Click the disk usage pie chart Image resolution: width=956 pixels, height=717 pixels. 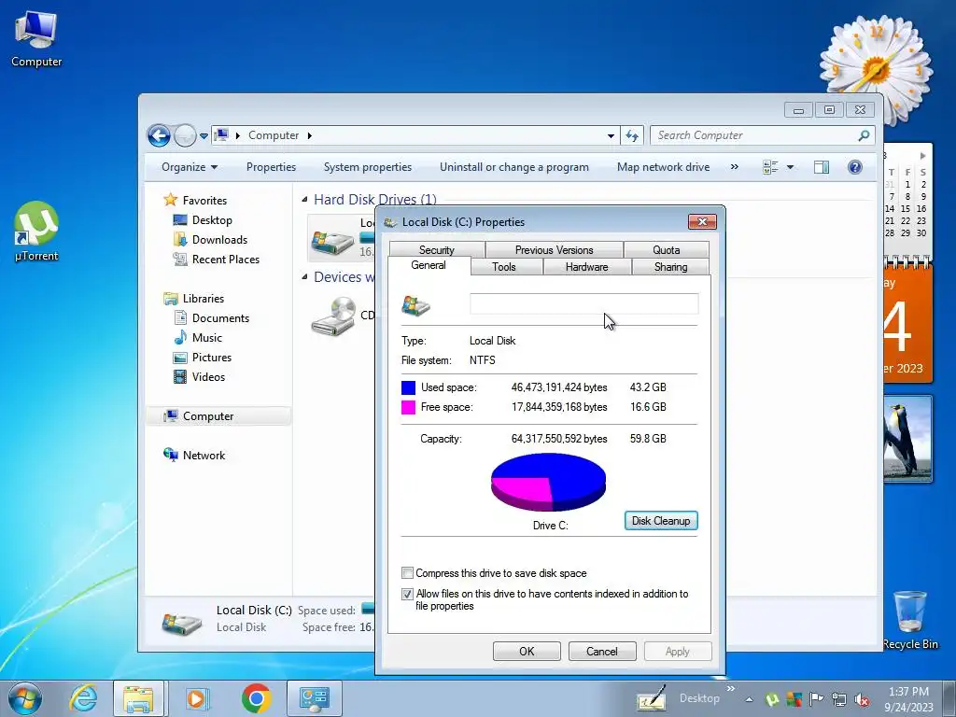point(548,482)
